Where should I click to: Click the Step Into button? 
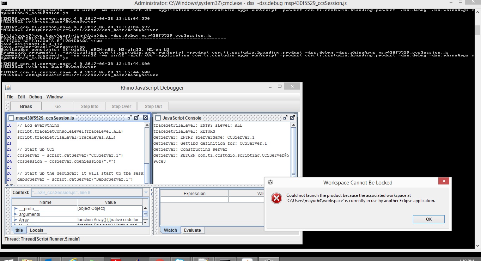coord(90,106)
